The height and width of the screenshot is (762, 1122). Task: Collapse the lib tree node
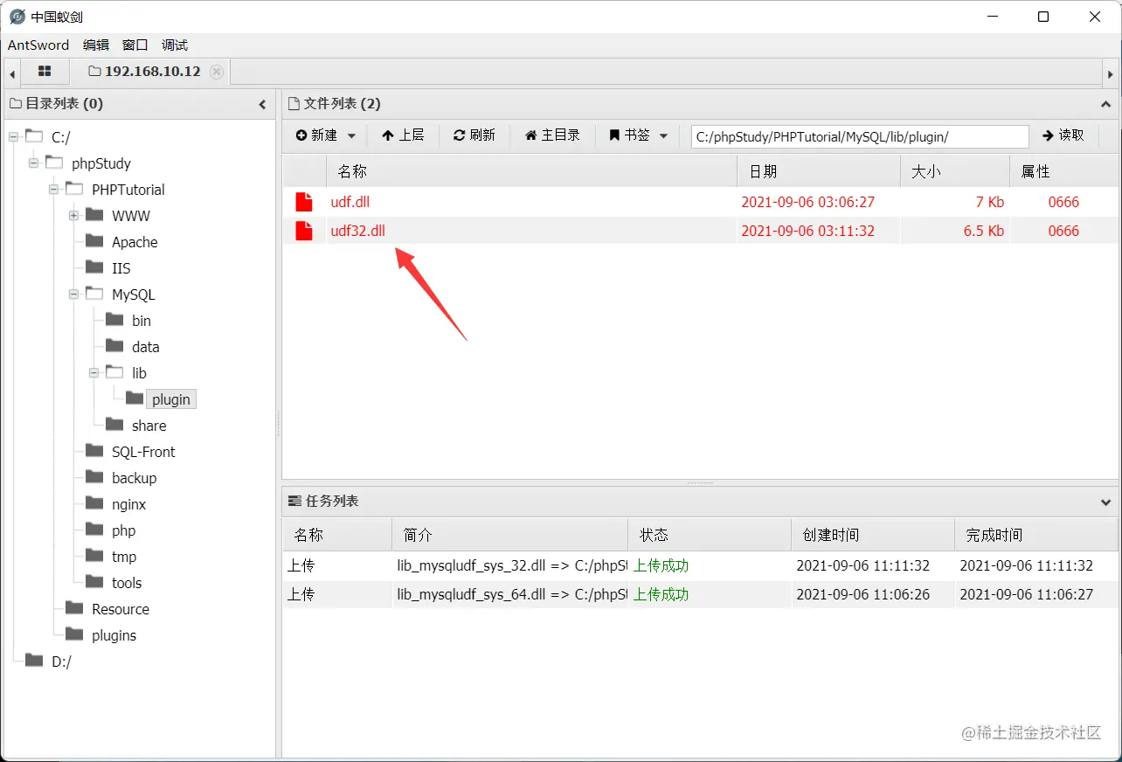pyautogui.click(x=94, y=373)
